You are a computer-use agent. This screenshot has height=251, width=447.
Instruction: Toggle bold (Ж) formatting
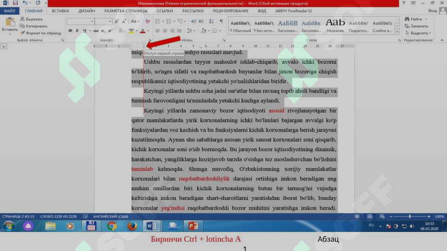tap(70, 31)
